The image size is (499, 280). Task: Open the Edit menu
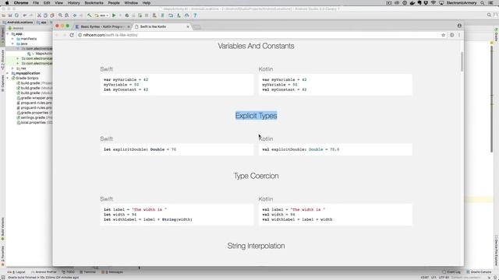point(47,3)
